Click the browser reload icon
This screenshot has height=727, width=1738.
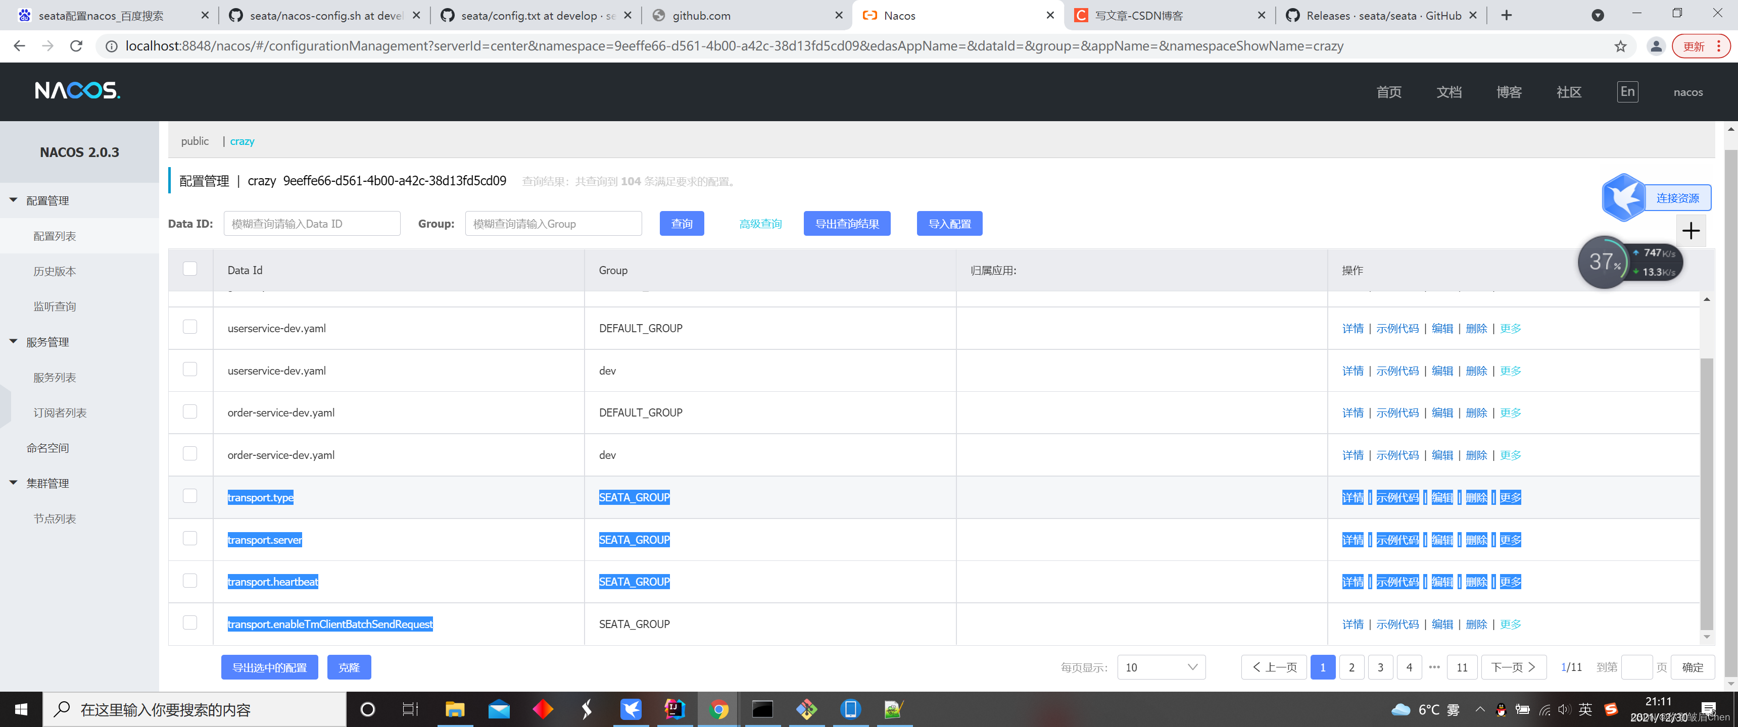pos(76,46)
